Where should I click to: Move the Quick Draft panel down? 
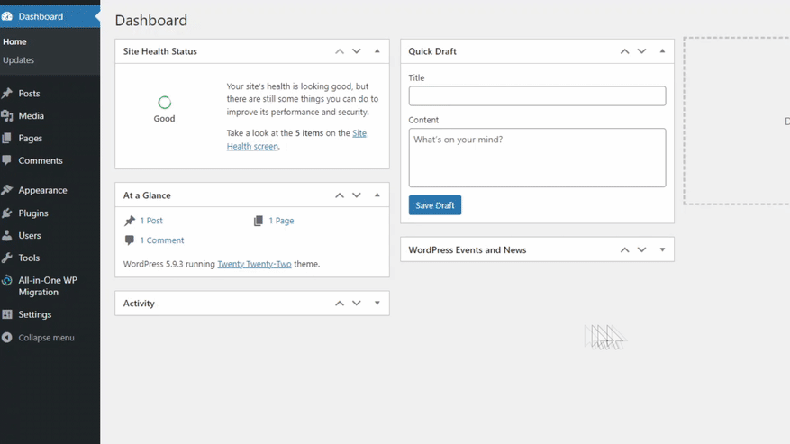(641, 51)
